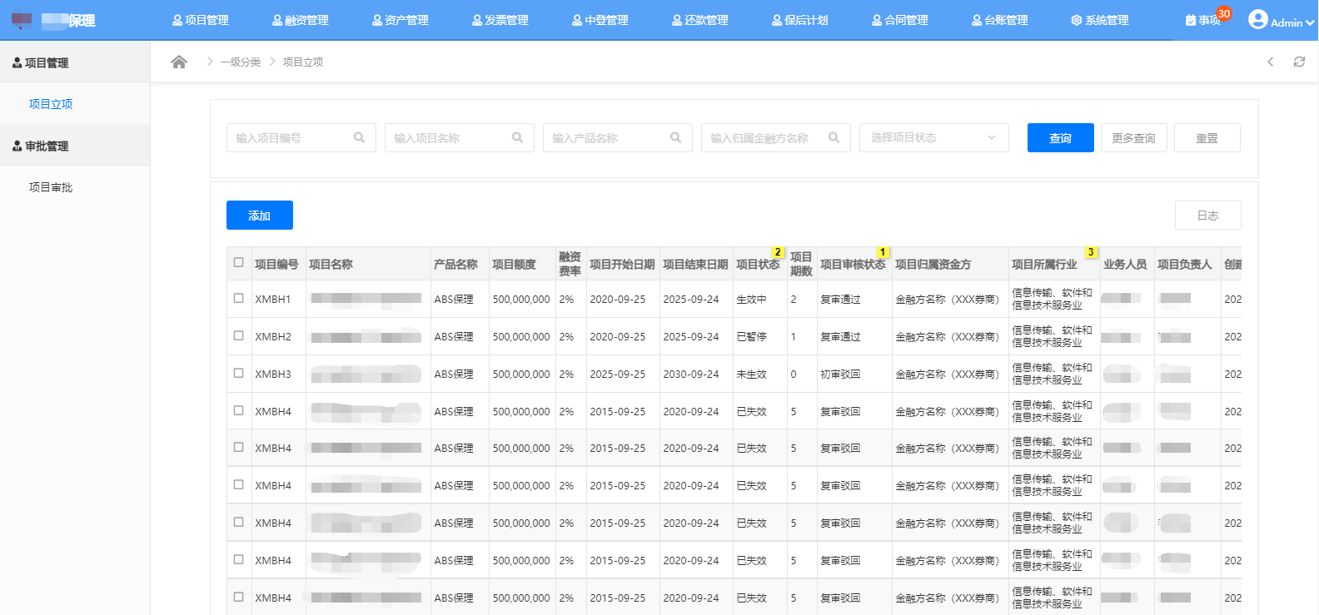Click the 项目额度 column header
Image resolution: width=1319 pixels, height=615 pixels.
(514, 264)
